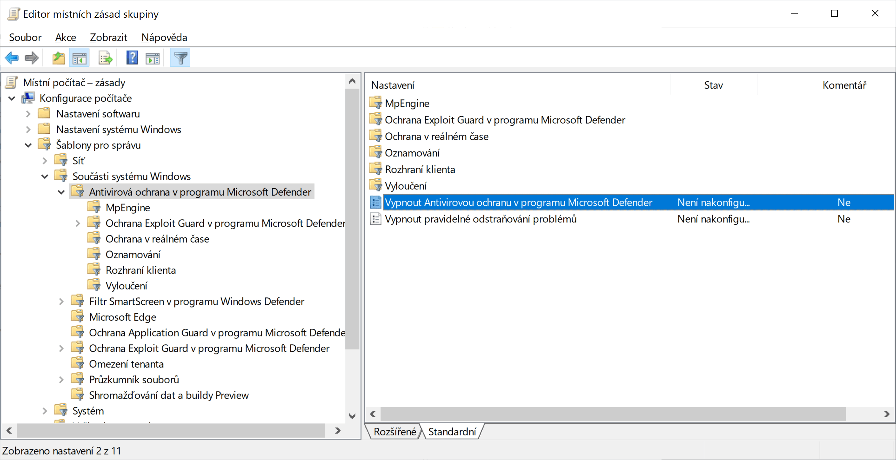The image size is (896, 460).
Task: Expand Filtr SmartScreen v programu Windows Defender
Action: [61, 302]
